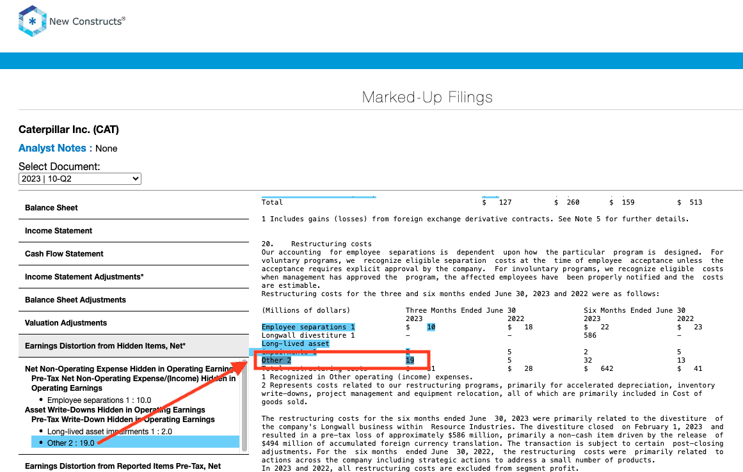
Task: Click 'Longwall divestiture 1' row label
Action: click(x=308, y=335)
